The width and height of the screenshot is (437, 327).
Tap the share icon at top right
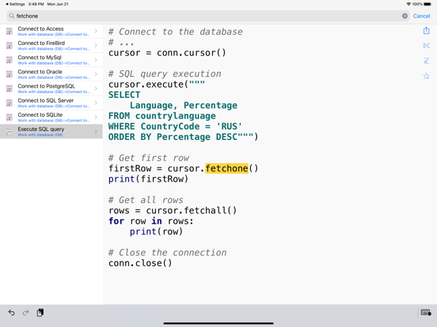pyautogui.click(x=426, y=30)
